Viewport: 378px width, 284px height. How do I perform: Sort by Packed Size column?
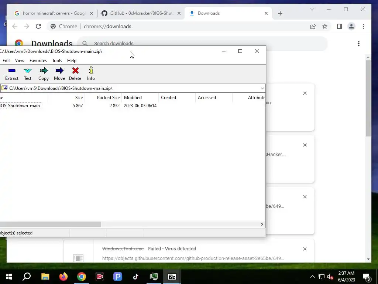pos(103,98)
